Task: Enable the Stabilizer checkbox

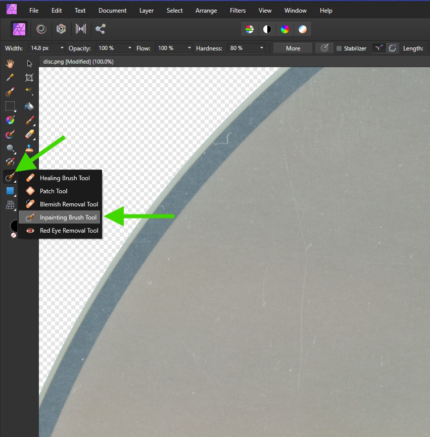Action: 339,48
